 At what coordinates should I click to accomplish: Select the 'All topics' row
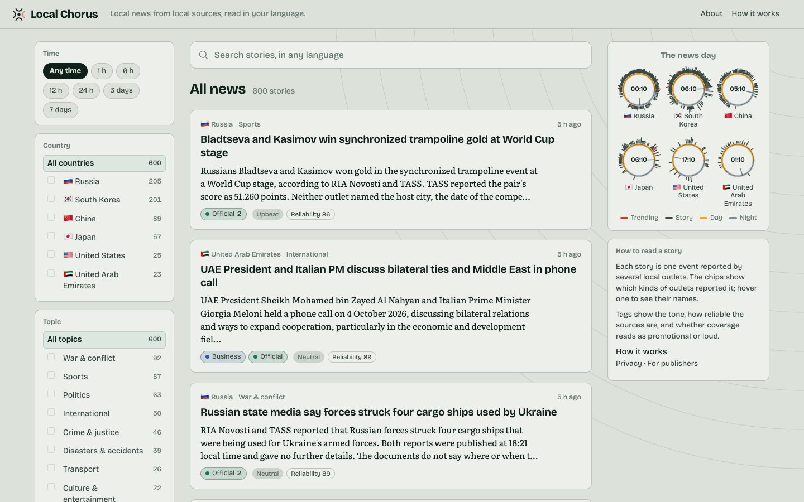tap(104, 340)
